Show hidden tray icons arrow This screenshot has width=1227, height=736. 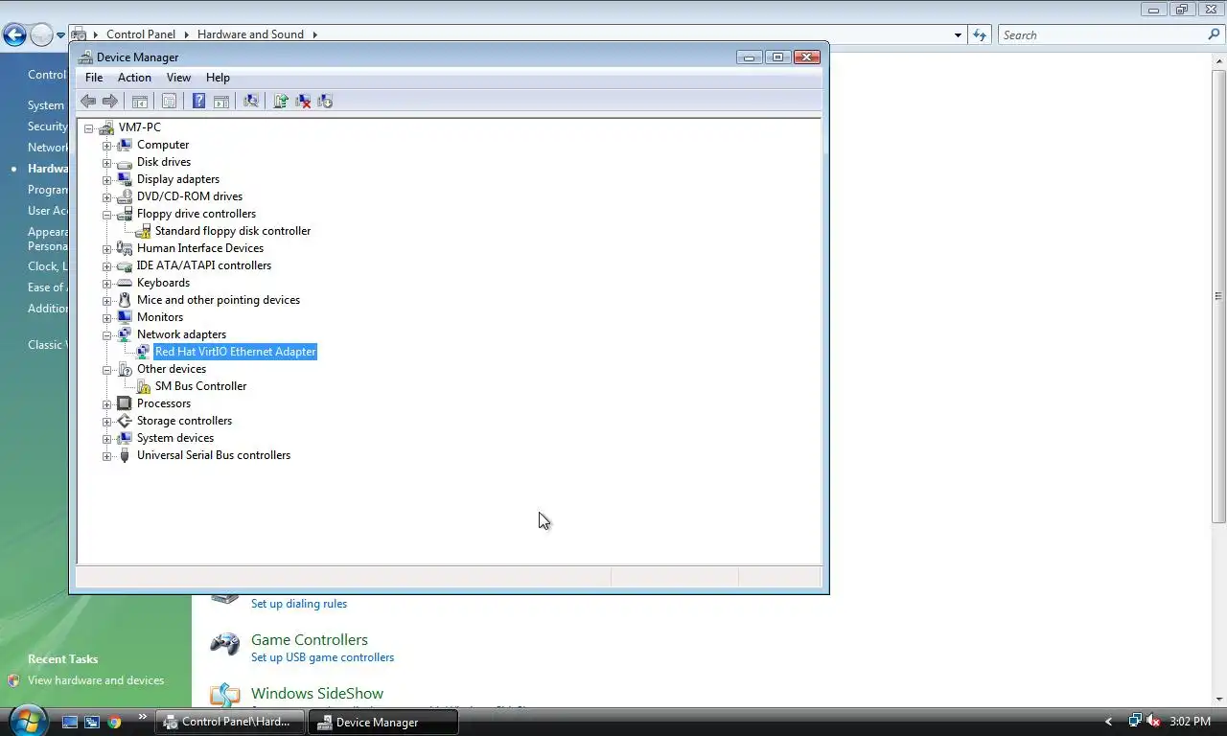tap(1109, 722)
